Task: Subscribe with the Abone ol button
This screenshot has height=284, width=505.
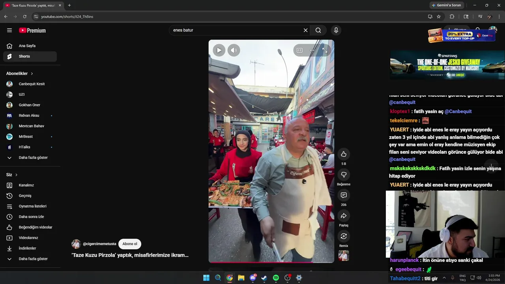Action: tap(130, 244)
